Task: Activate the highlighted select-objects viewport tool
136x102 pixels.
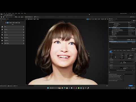Action: [88, 19]
